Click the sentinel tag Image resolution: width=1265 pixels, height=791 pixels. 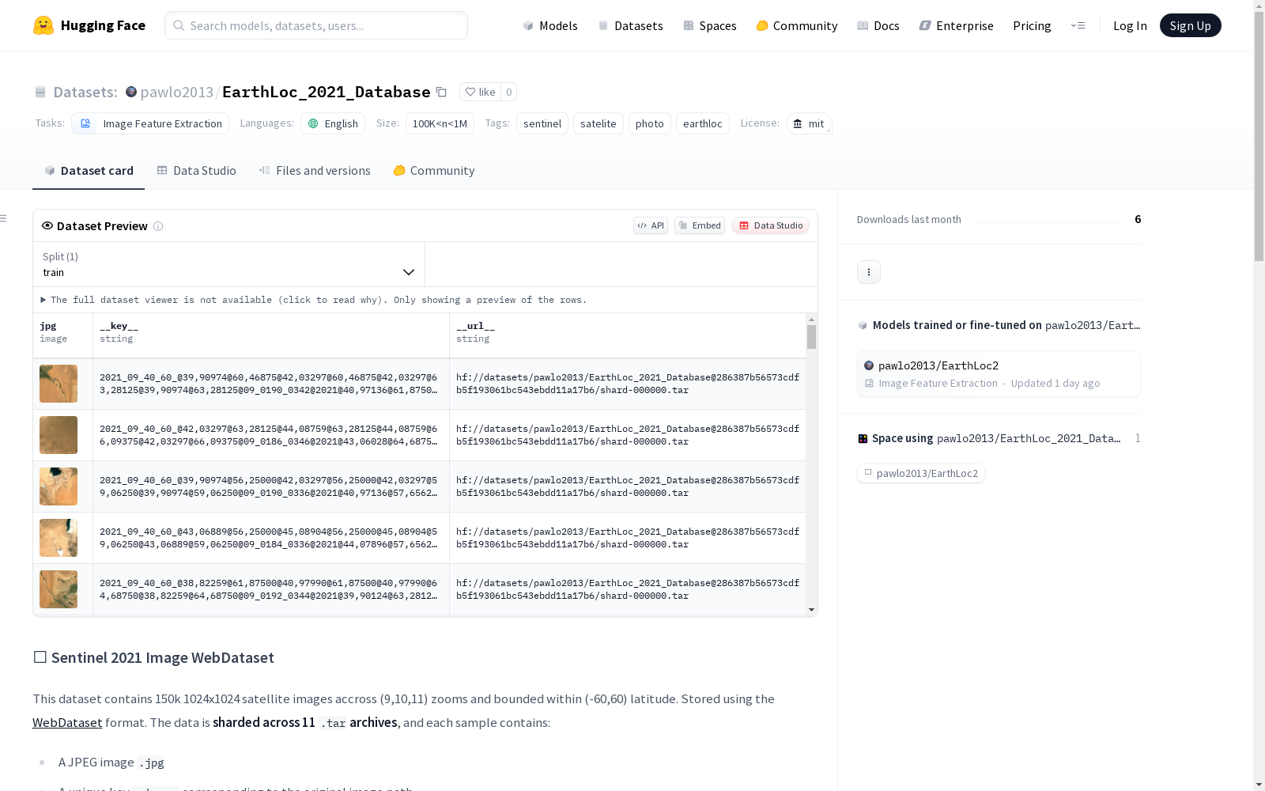click(542, 123)
